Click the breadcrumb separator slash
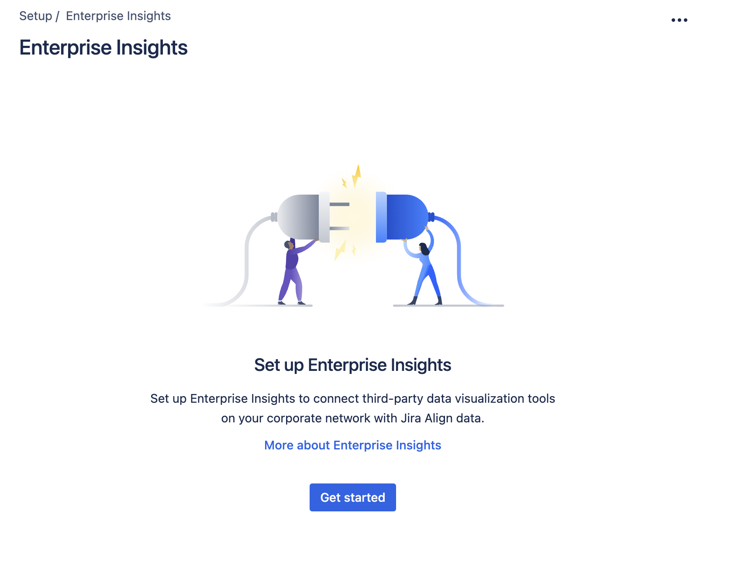The image size is (738, 562). point(57,16)
